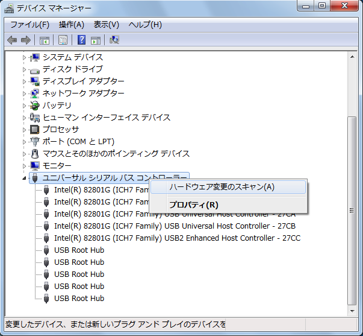
Task: Select the second USB Root Hub entry
Action: [79, 262]
